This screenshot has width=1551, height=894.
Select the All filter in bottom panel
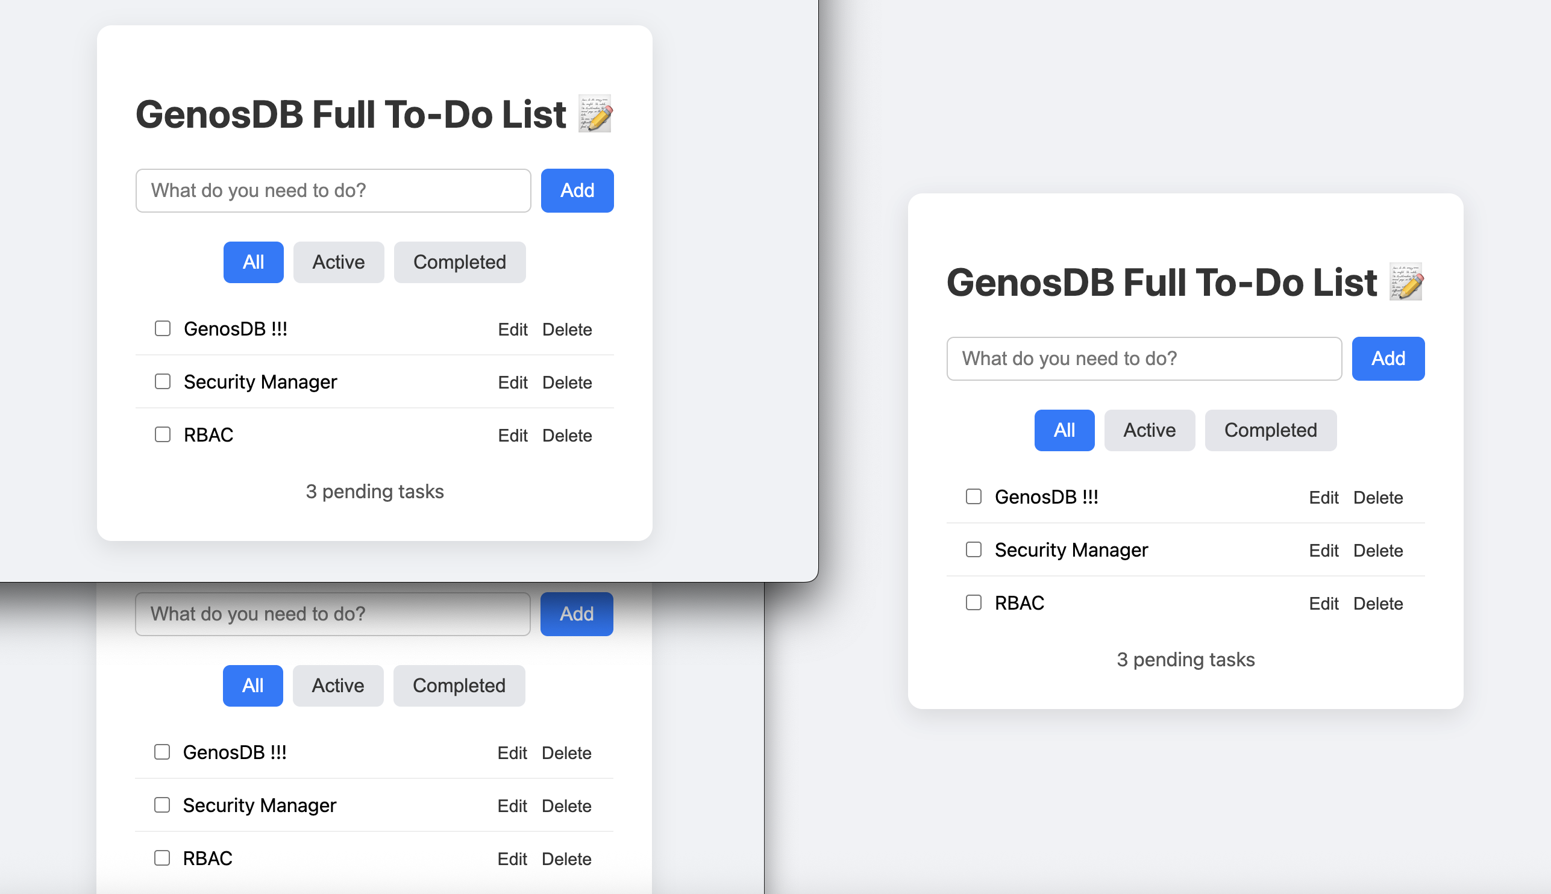pyautogui.click(x=253, y=686)
